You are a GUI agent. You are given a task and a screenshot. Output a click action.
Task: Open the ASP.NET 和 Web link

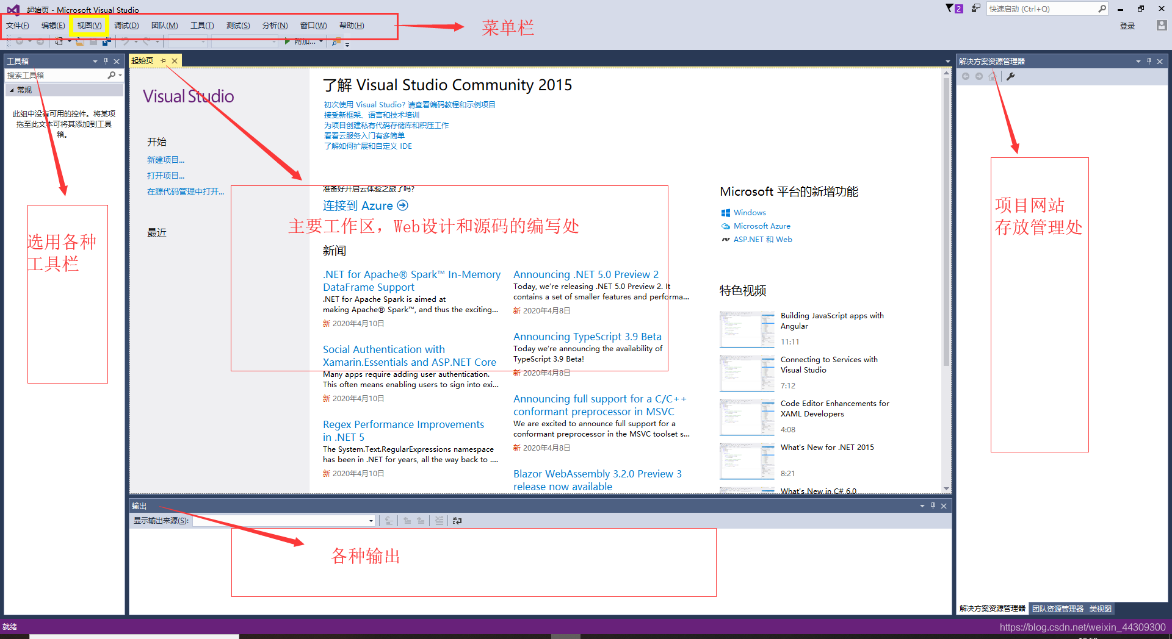(x=762, y=240)
